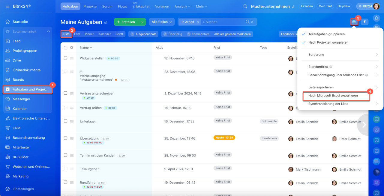Open CRM from the left sidebar
384x196 pixels.
click(x=16, y=128)
